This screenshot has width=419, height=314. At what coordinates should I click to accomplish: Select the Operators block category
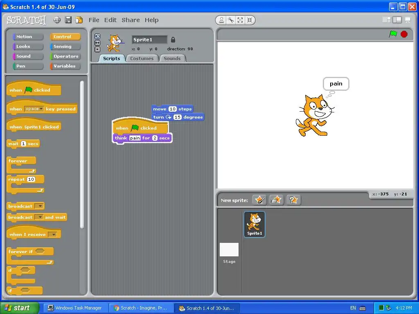click(x=65, y=56)
